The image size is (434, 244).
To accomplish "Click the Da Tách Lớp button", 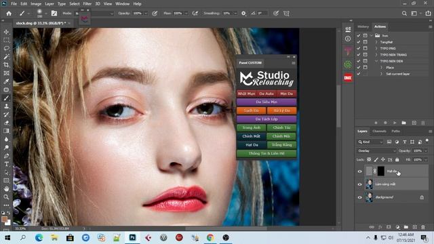I will tap(267, 119).
